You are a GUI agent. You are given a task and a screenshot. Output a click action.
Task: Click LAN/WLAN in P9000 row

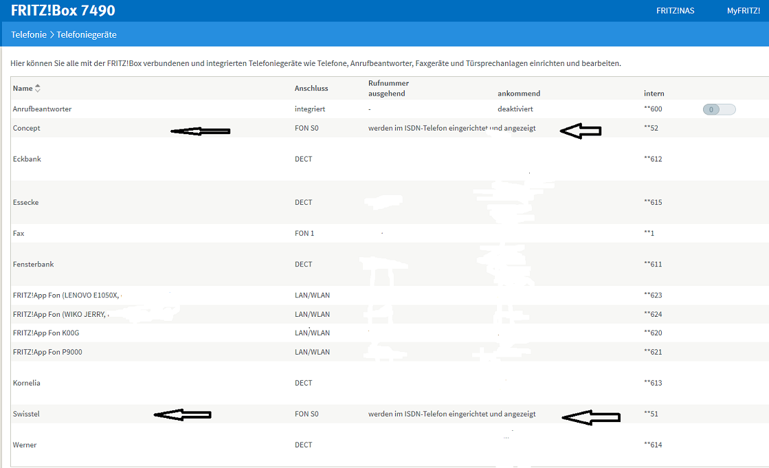click(313, 352)
